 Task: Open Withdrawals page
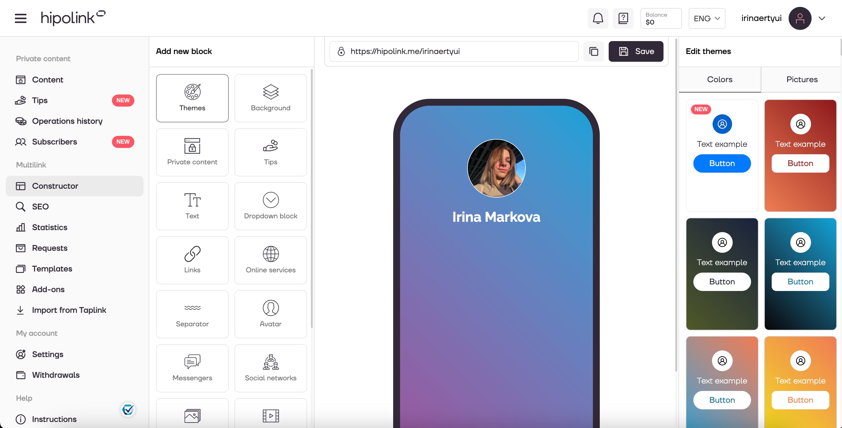[x=75, y=375]
